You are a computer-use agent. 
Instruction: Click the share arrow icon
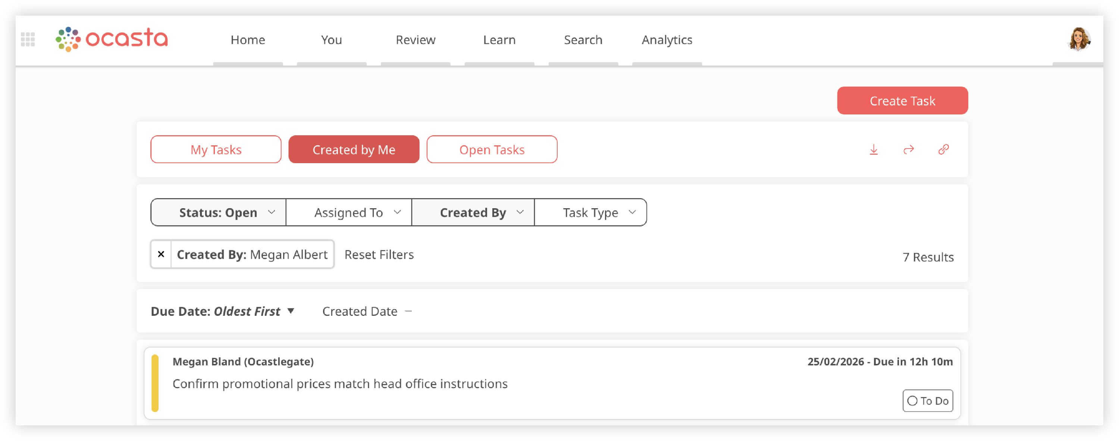908,150
